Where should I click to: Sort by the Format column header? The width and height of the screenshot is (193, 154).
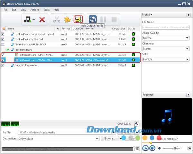pyautogui.click(x=66, y=29)
